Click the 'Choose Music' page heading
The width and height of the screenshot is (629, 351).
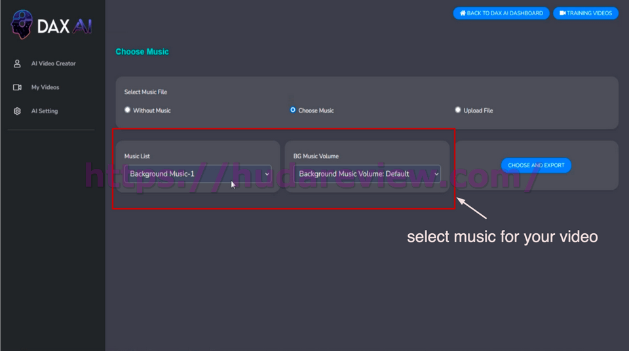click(142, 52)
